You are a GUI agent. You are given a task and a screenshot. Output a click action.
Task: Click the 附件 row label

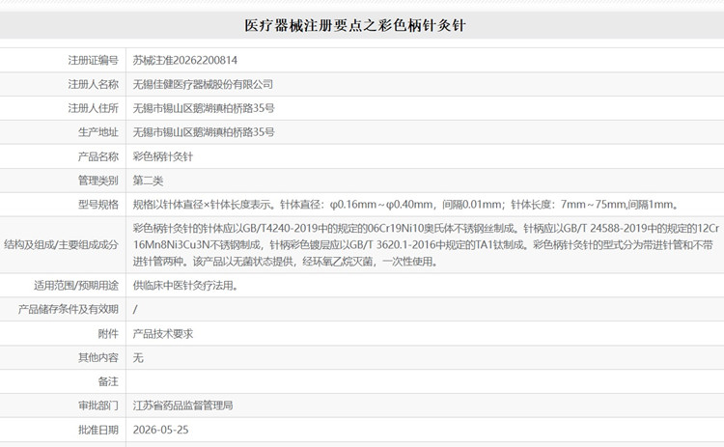point(108,333)
